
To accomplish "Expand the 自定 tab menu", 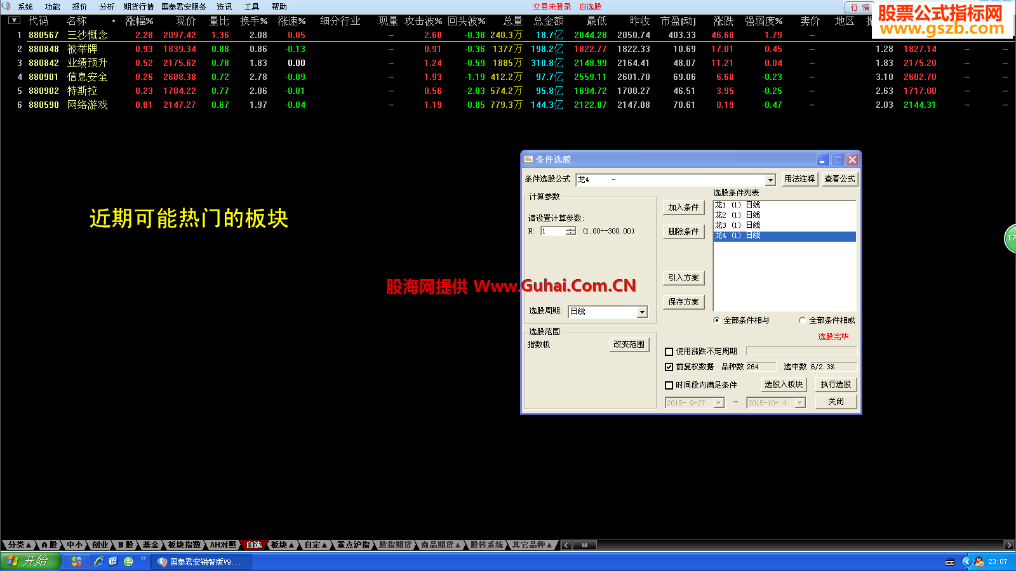I will click(x=316, y=545).
